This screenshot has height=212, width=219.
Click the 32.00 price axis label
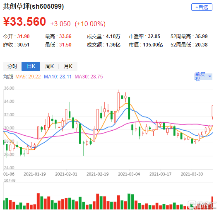tap(9, 115)
